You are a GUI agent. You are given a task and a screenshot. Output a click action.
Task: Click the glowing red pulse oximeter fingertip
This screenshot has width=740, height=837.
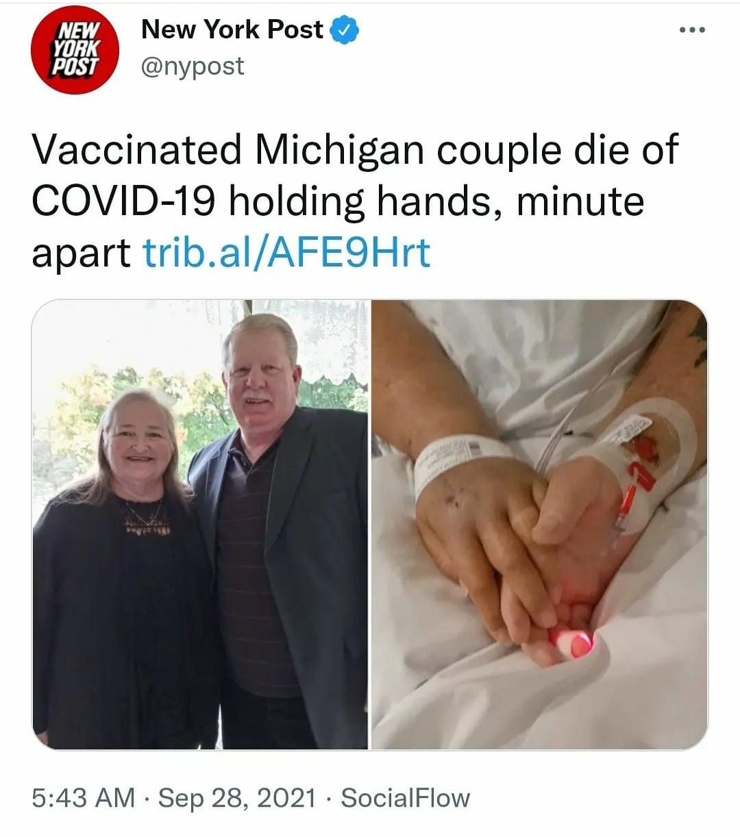point(574,645)
